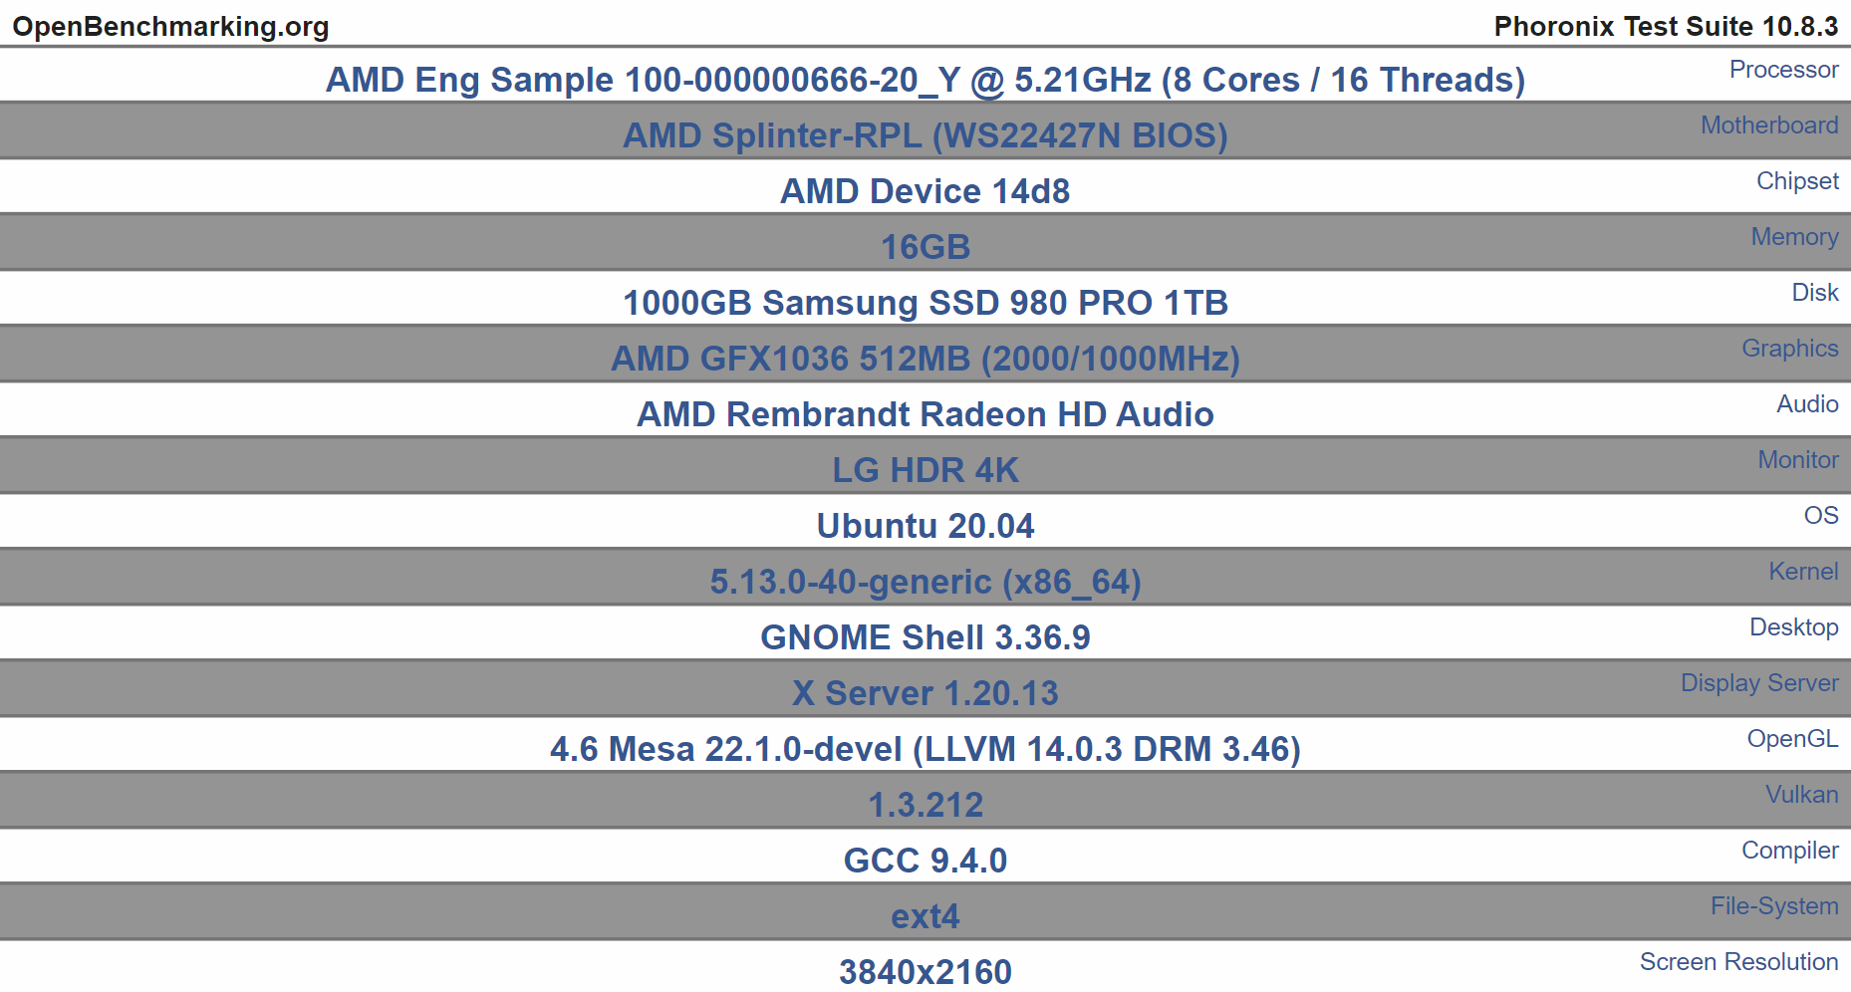This screenshot has width=1851, height=992.
Task: Select the 16GB memory value
Action: pos(925,247)
